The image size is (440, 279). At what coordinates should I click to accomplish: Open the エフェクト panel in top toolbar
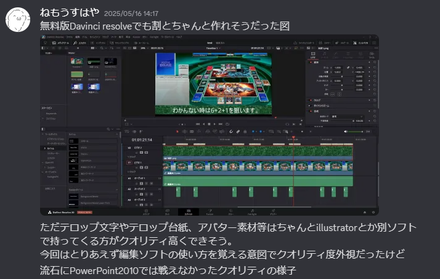tap(80, 43)
